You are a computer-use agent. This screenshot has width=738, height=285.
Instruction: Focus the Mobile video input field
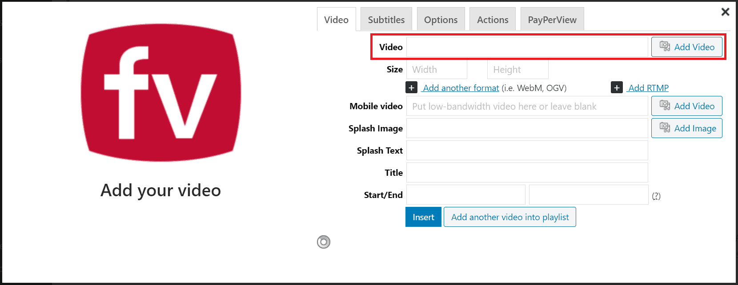coord(527,106)
